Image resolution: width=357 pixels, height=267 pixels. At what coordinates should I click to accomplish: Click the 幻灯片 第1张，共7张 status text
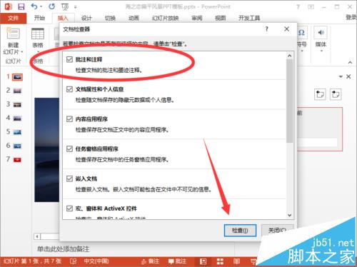point(33,261)
